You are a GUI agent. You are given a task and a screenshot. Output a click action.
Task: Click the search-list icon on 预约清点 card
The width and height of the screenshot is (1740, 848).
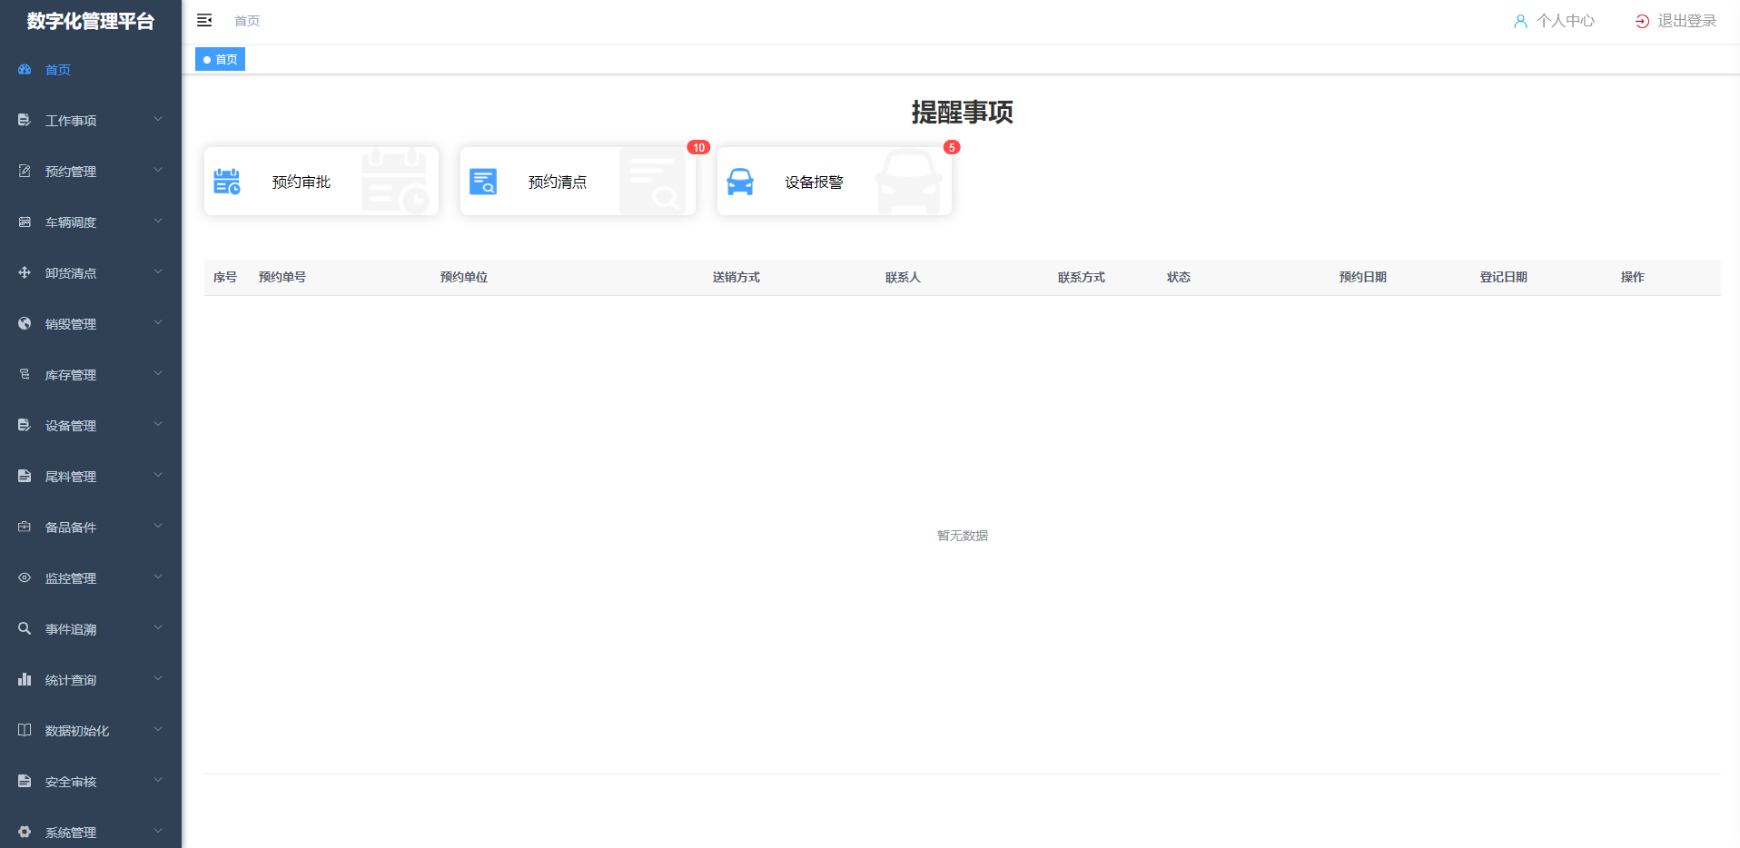483,182
